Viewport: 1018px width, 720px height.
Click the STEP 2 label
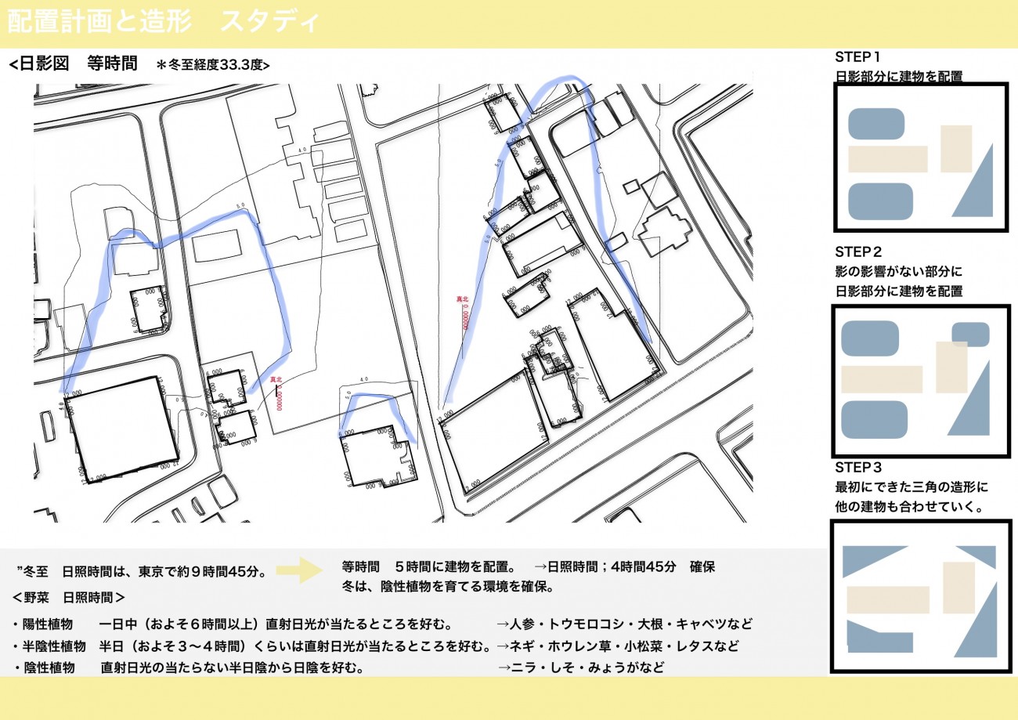[x=858, y=252]
